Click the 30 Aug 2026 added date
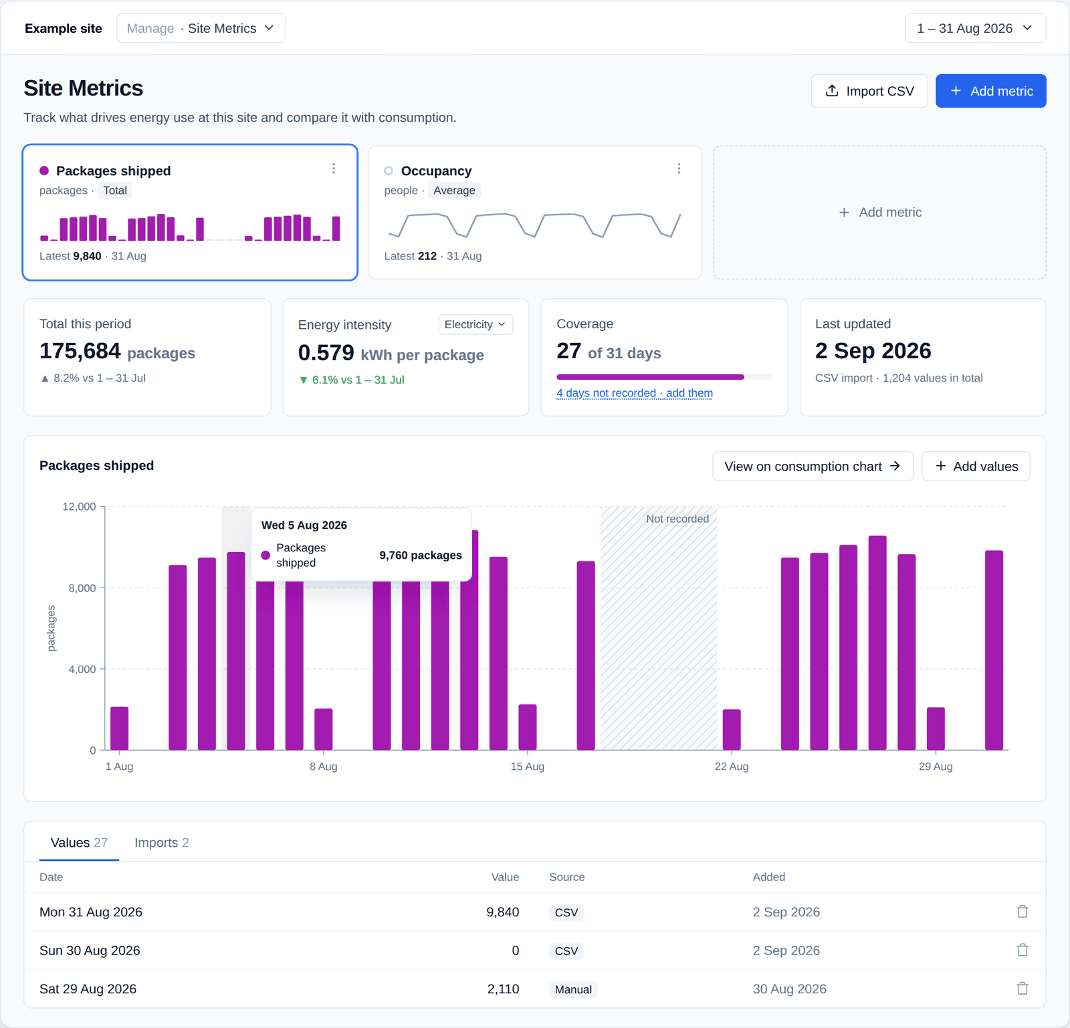 tap(790, 989)
